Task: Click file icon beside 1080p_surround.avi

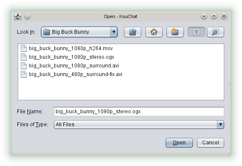Action: (24, 66)
